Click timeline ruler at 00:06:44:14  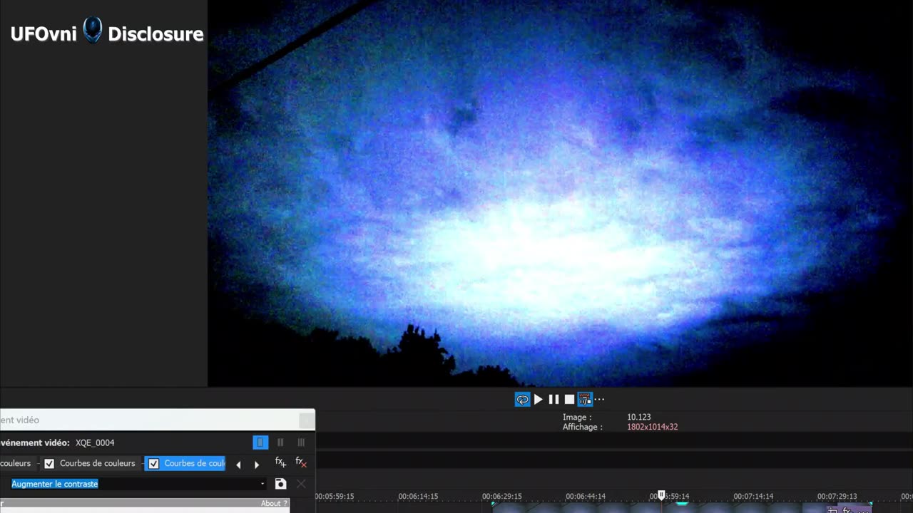tap(586, 497)
